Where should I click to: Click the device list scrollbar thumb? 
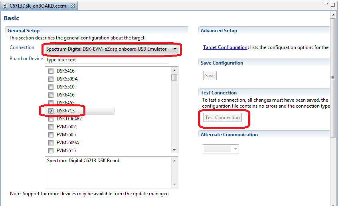tap(174, 77)
